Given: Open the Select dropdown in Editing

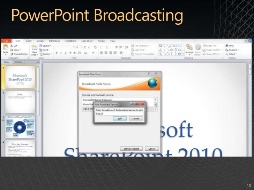Looking at the screenshot, I should pos(231,54).
